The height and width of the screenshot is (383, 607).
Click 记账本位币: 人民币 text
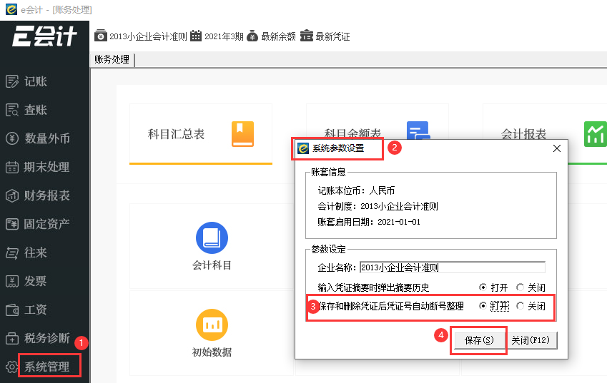356,190
